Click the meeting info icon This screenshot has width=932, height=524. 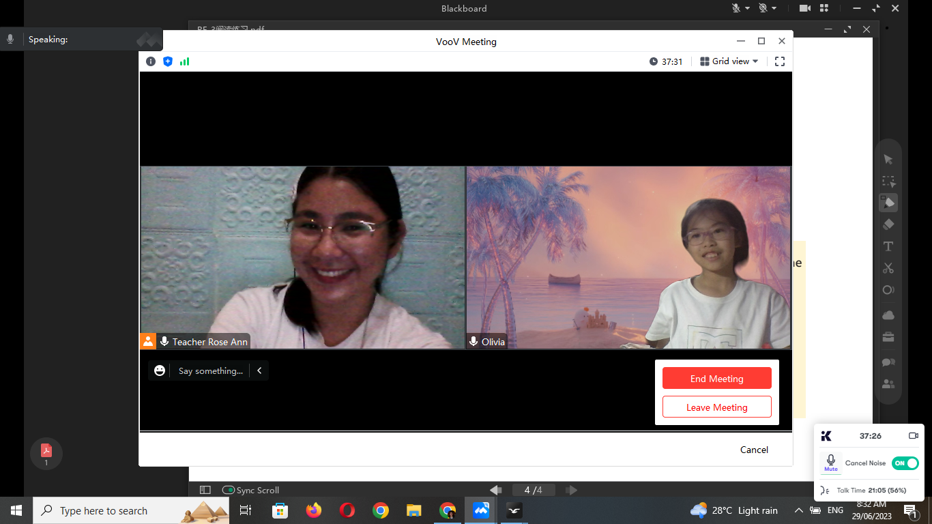pos(151,61)
